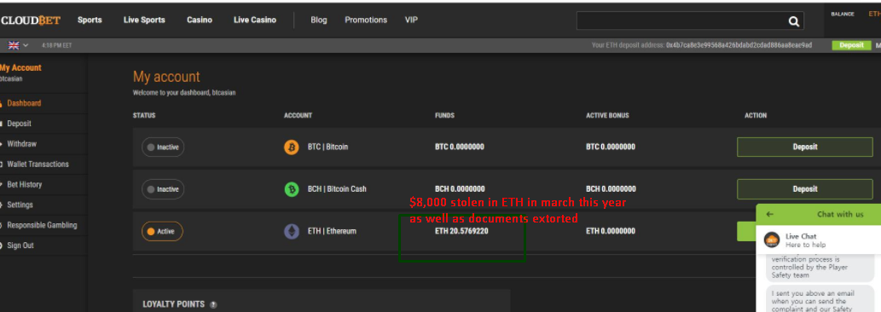Click the Live Chat avatar icon
This screenshot has height=312, width=881.
pos(772,240)
